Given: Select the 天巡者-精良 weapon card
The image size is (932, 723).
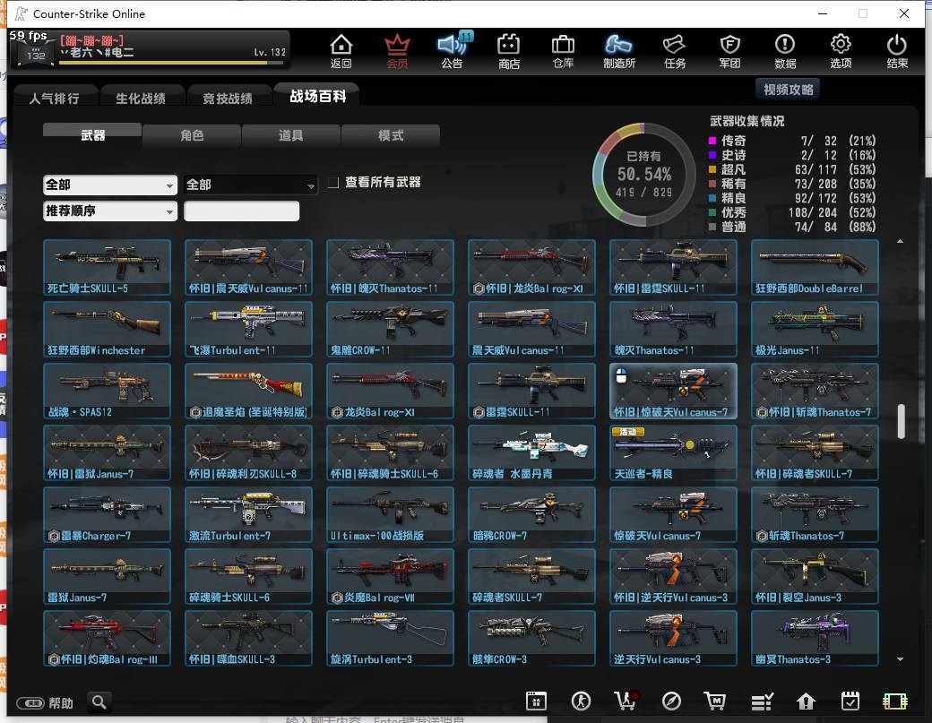Looking at the screenshot, I should (673, 452).
